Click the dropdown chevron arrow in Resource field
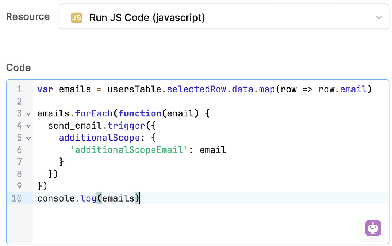Viewport: 392px width, 246px height. [x=379, y=18]
